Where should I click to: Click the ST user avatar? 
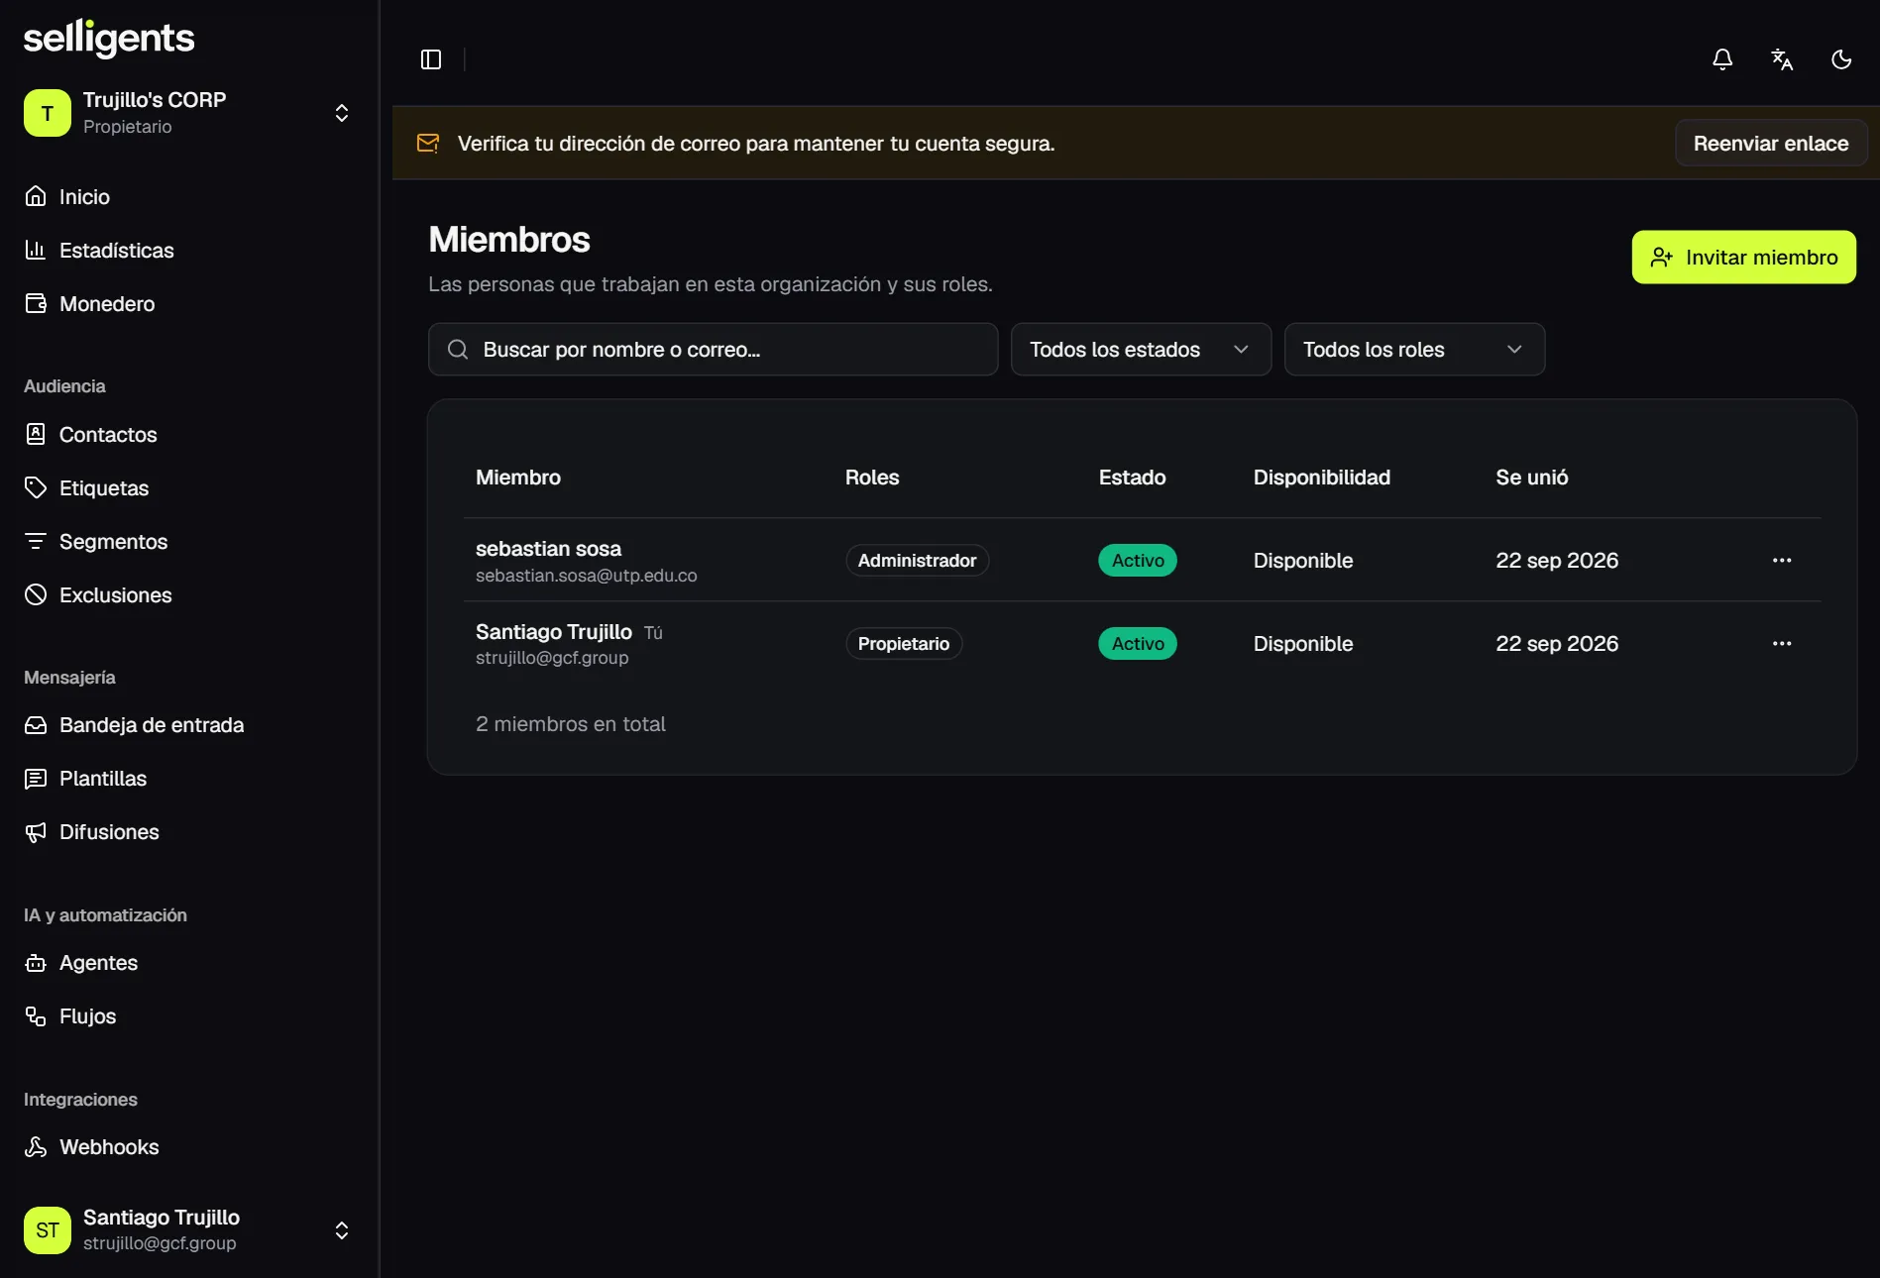[48, 1230]
